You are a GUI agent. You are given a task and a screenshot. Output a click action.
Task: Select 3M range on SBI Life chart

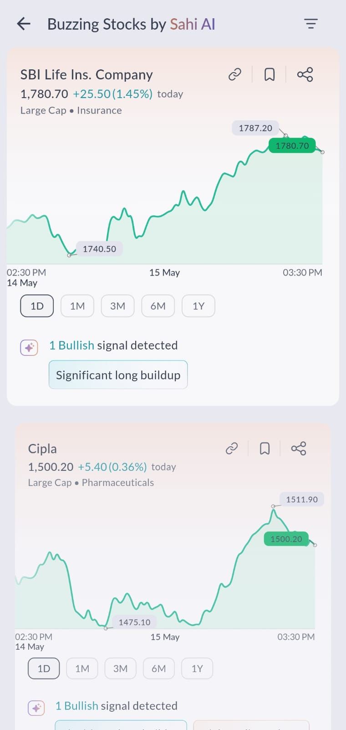click(x=117, y=306)
